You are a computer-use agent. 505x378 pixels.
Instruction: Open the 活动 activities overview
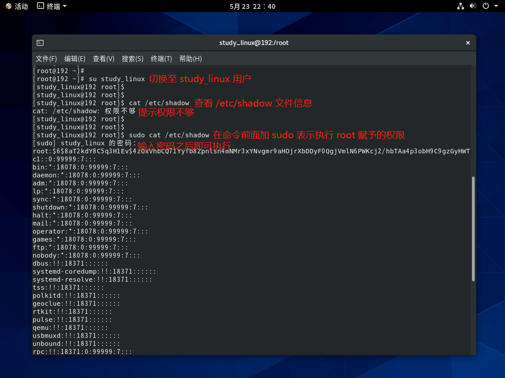tap(21, 6)
